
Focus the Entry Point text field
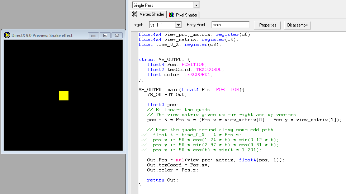click(230, 25)
